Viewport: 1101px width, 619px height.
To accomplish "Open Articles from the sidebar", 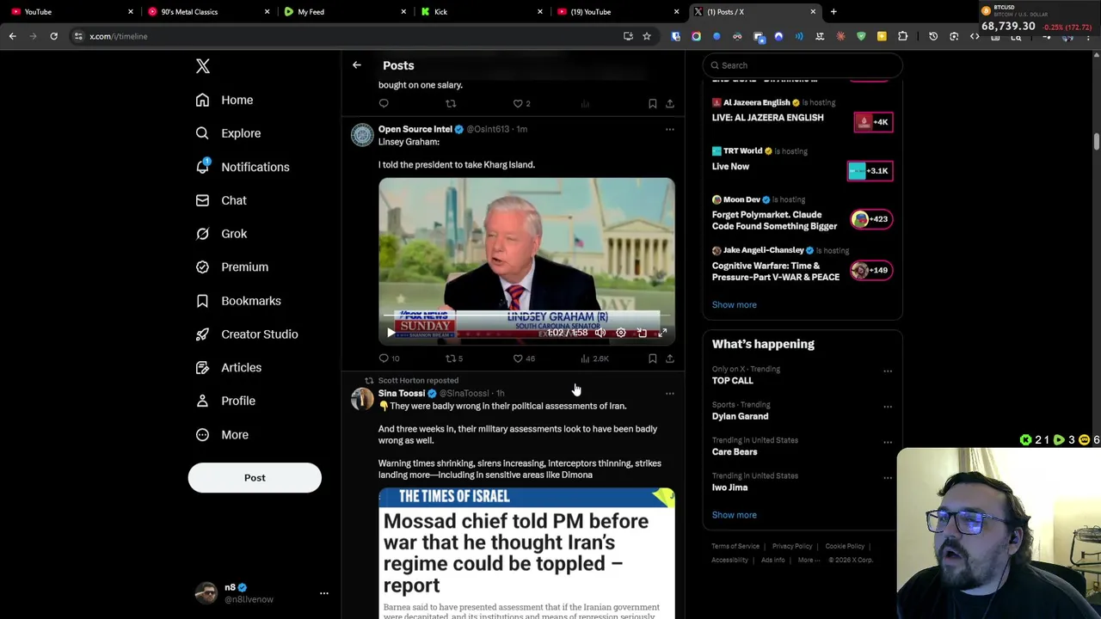I will (229, 368).
